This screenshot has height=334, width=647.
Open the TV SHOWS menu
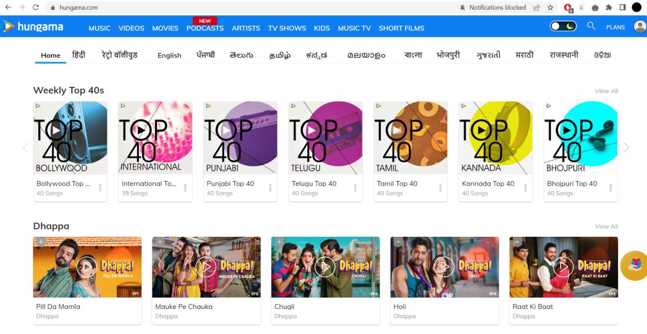[287, 28]
